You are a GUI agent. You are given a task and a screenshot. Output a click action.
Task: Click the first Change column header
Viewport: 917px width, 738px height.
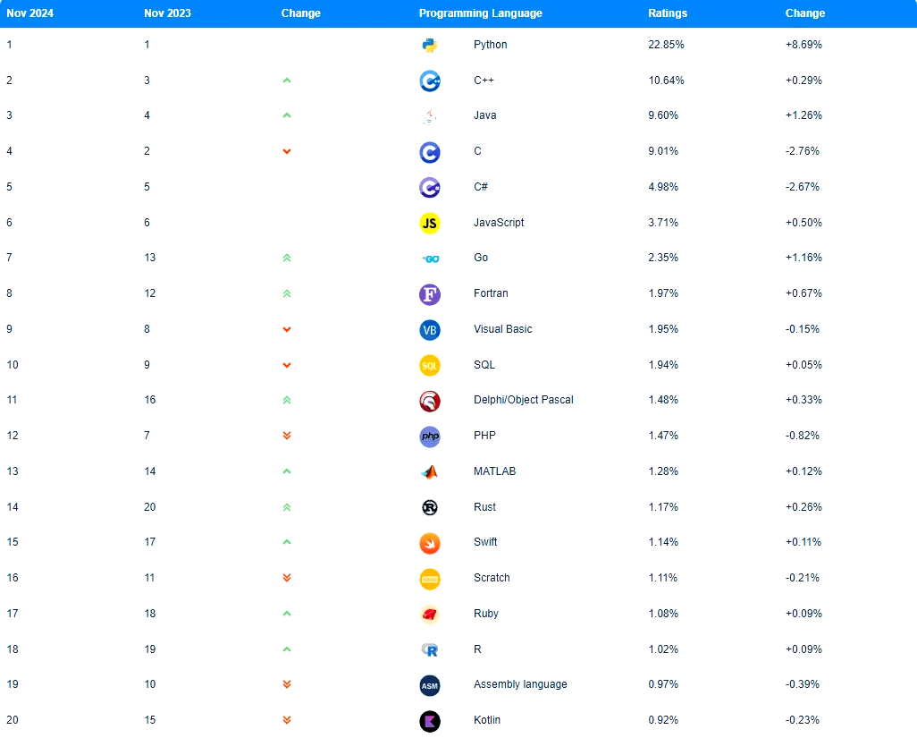click(x=300, y=13)
